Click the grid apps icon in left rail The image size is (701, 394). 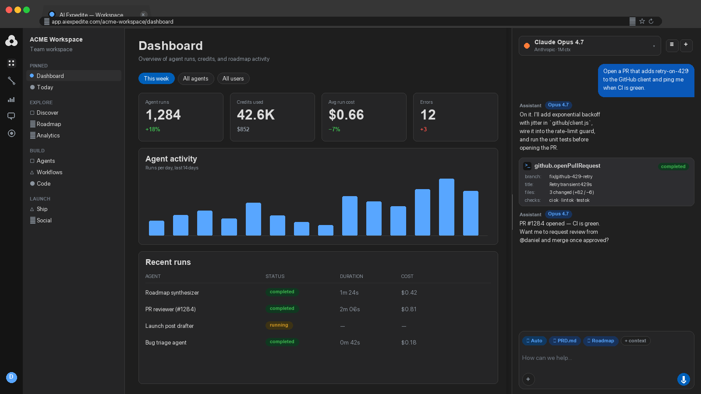[11, 63]
